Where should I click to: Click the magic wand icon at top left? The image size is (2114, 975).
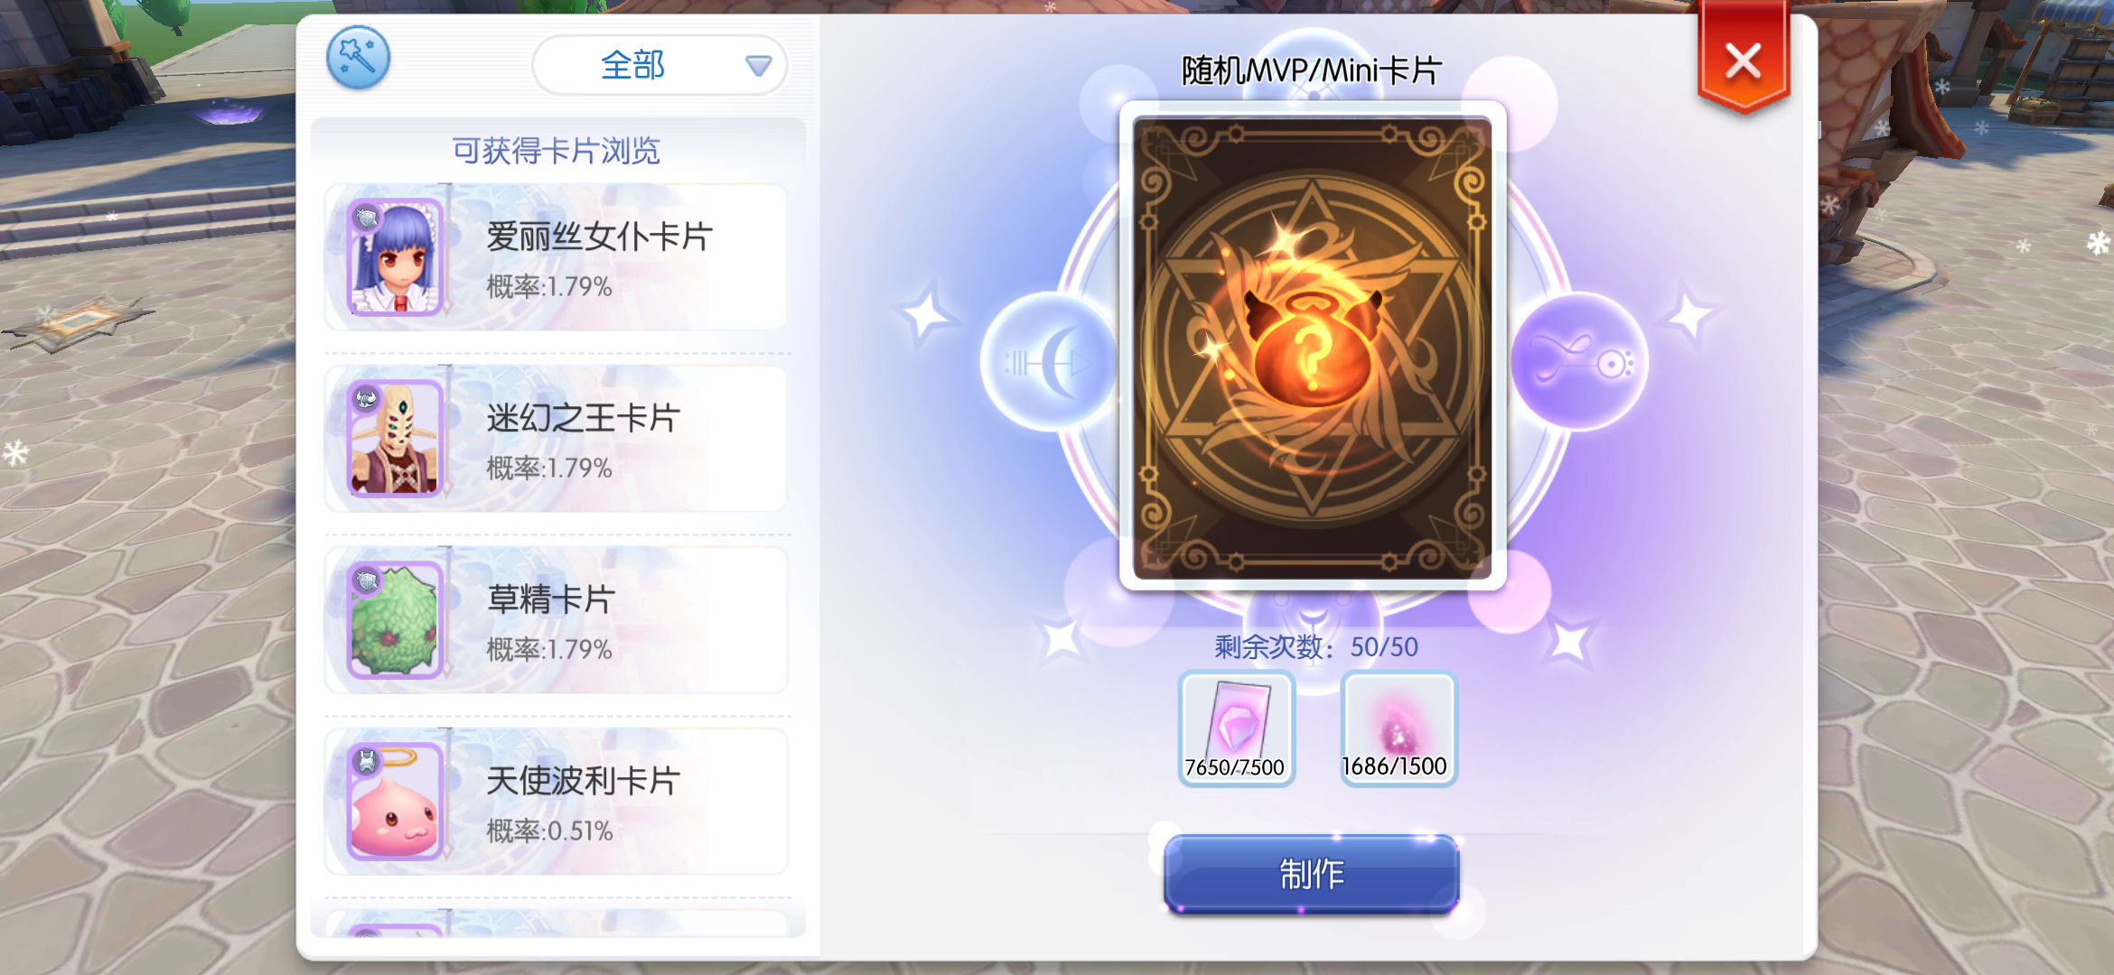[x=359, y=58]
